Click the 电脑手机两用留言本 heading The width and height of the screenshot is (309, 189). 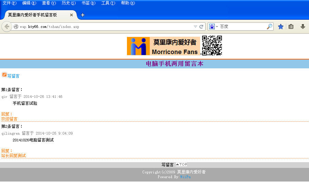click(175, 64)
